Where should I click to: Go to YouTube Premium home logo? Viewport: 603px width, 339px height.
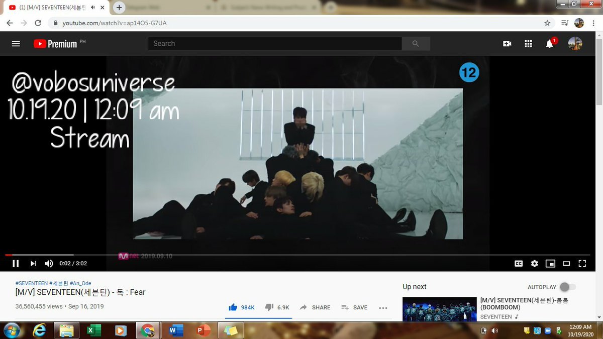click(x=56, y=44)
